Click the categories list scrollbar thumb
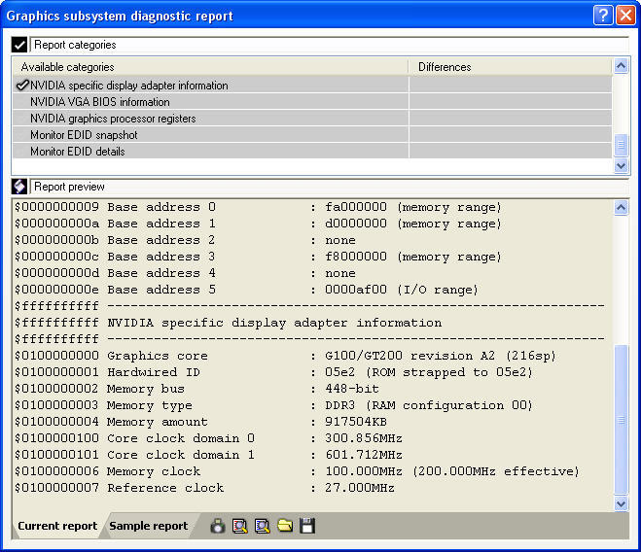 tap(621, 145)
